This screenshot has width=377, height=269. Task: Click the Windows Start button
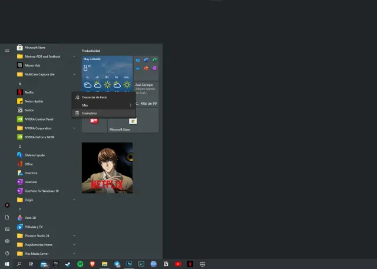coord(6,264)
